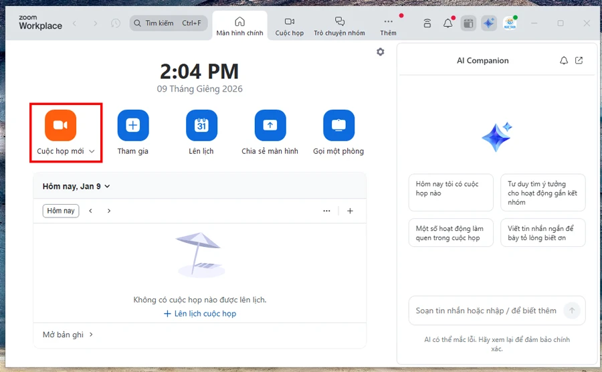Open the Lên lịch calendar icon
The height and width of the screenshot is (372, 602).
(201, 125)
